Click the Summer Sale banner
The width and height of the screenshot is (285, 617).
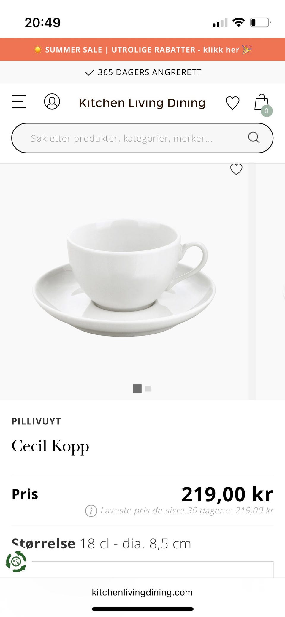[142, 50]
